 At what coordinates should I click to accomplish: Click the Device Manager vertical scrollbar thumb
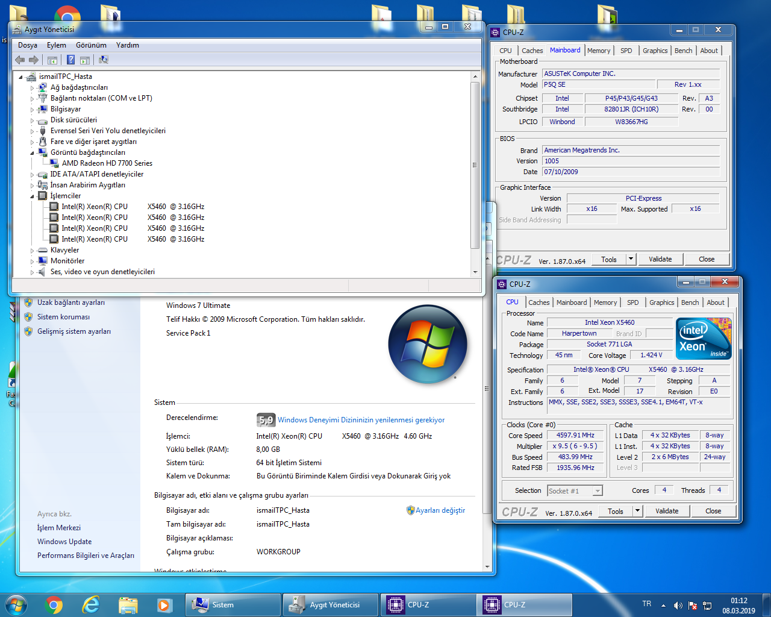pos(475,164)
